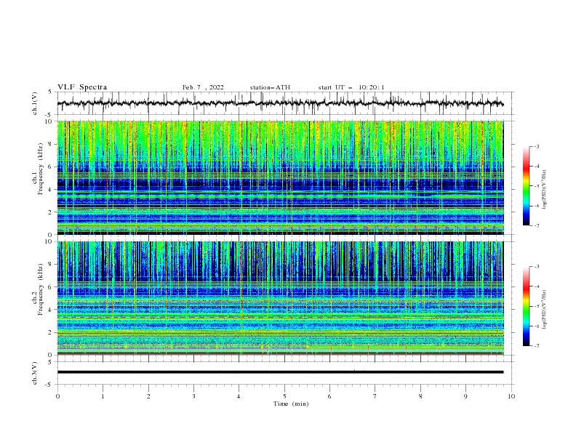The width and height of the screenshot is (576, 445).
Task: Click the "-5" label on ch.1 colorbar
Action: tap(537, 186)
